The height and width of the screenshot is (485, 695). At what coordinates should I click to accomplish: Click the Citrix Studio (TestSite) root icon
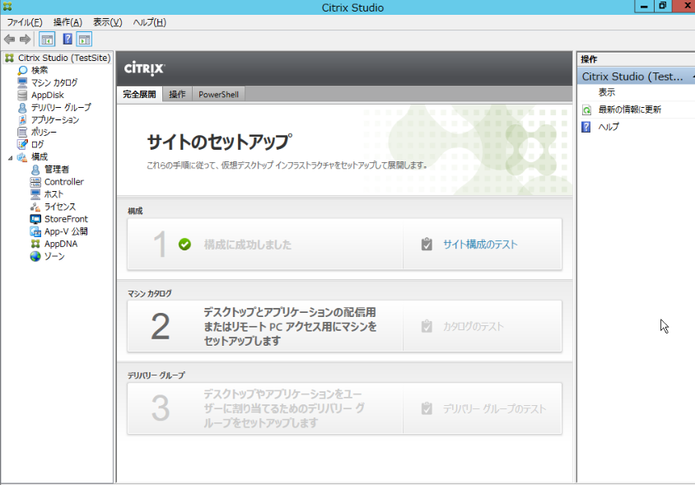pyautogui.click(x=9, y=58)
